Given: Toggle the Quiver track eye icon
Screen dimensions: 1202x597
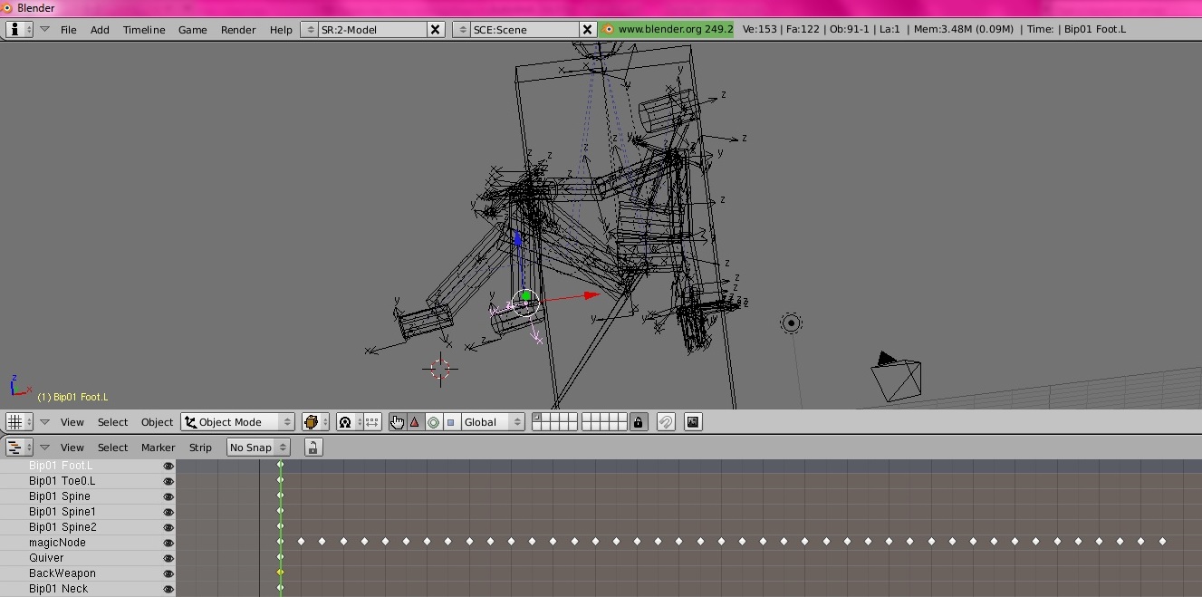Looking at the screenshot, I should click(x=168, y=558).
